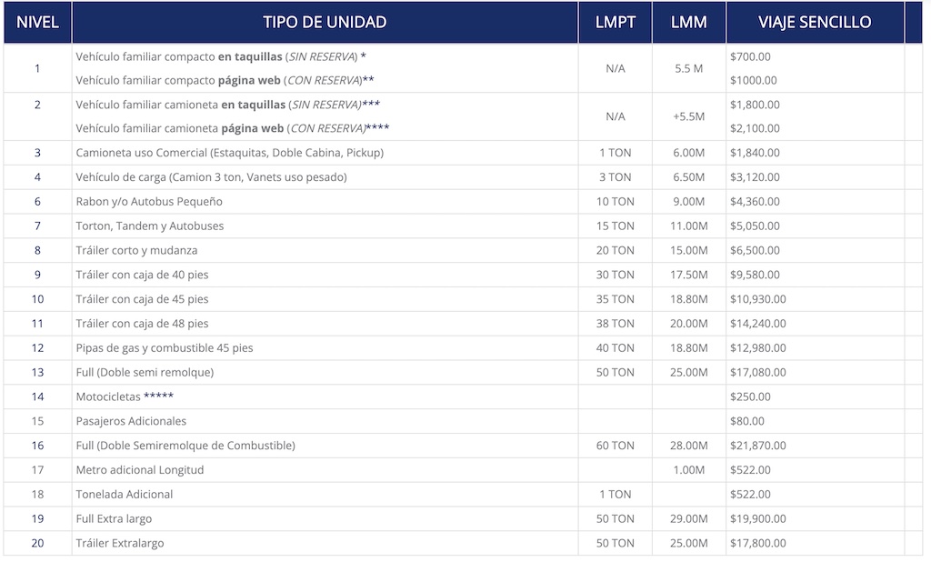The height and width of the screenshot is (562, 931).
Task: Click the VIAJE SENCILLO column header
Action: pyautogui.click(x=815, y=22)
